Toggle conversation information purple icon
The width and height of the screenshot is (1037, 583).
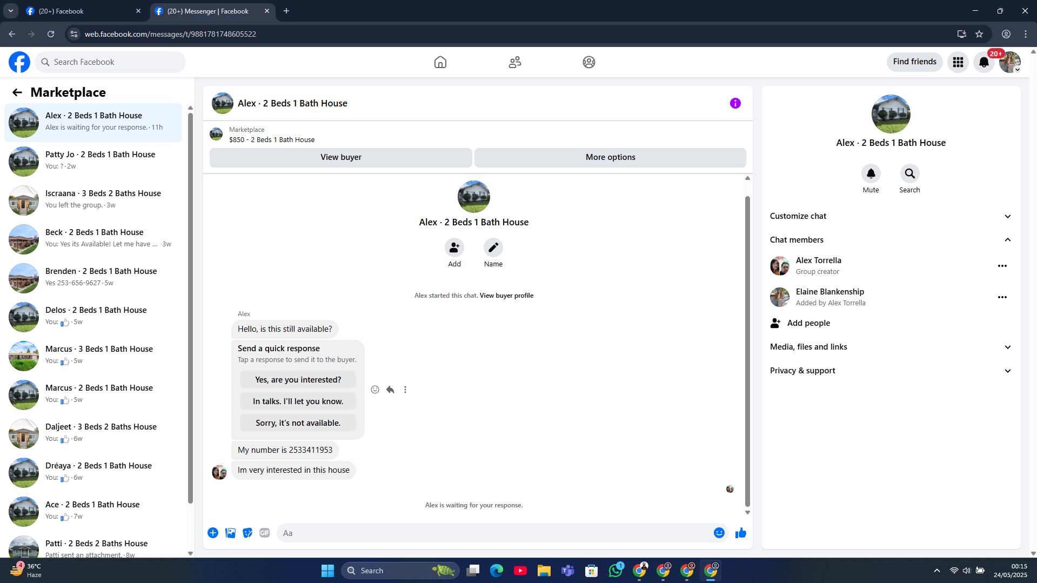pyautogui.click(x=735, y=103)
